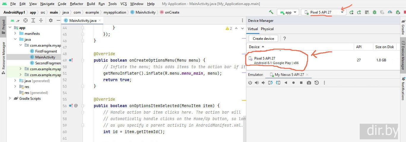Click the help question mark in Device Manager
Image resolution: width=406 pixels, height=142 pixels.
[285, 38]
